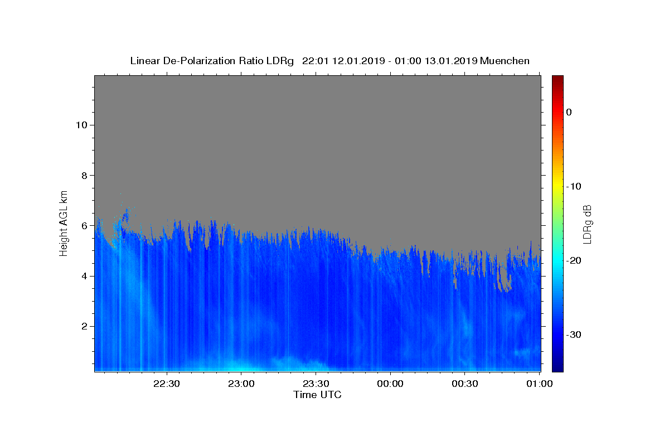Click the Height AGL km axis title
Image resolution: width=669 pixels, height=446 pixels.
(64, 223)
